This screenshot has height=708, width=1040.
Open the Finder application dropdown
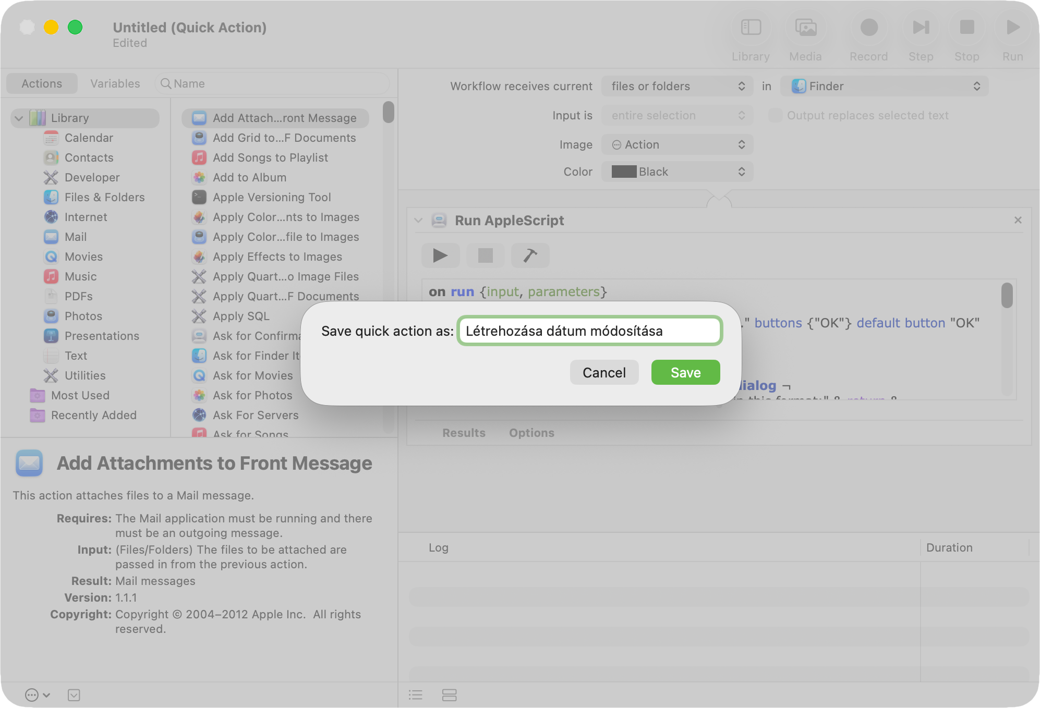click(884, 86)
